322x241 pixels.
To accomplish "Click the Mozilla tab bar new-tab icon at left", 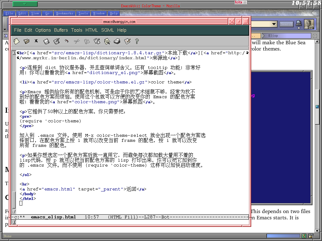I will (6, 36).
